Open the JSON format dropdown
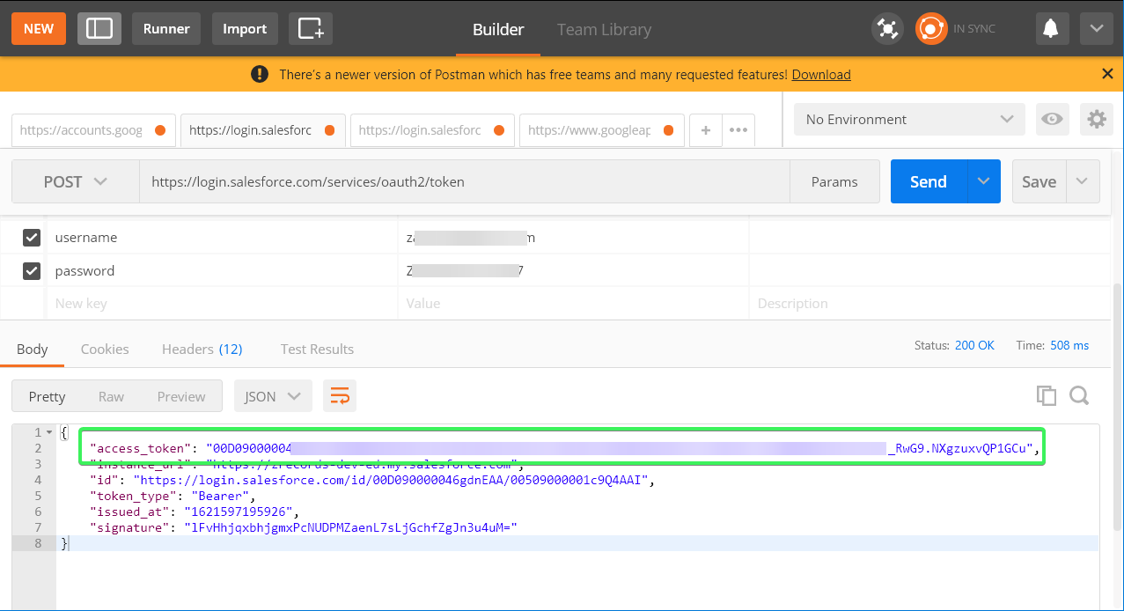Image resolution: width=1124 pixels, height=611 pixels. click(x=273, y=396)
